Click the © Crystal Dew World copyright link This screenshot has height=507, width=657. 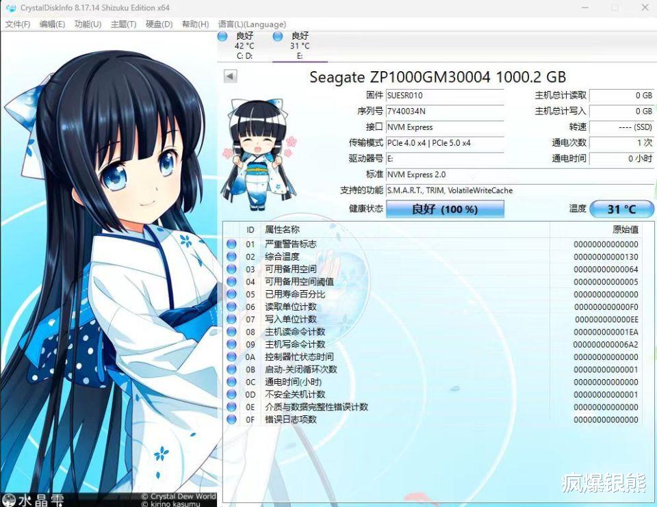click(x=179, y=497)
